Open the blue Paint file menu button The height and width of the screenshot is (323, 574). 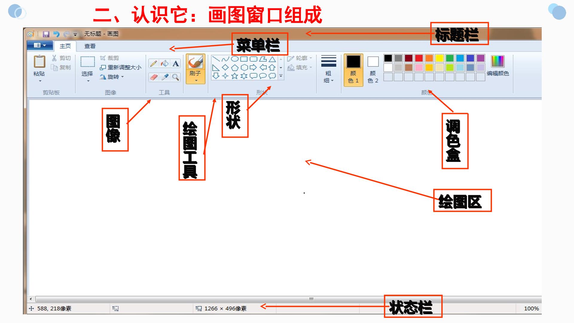coord(40,45)
